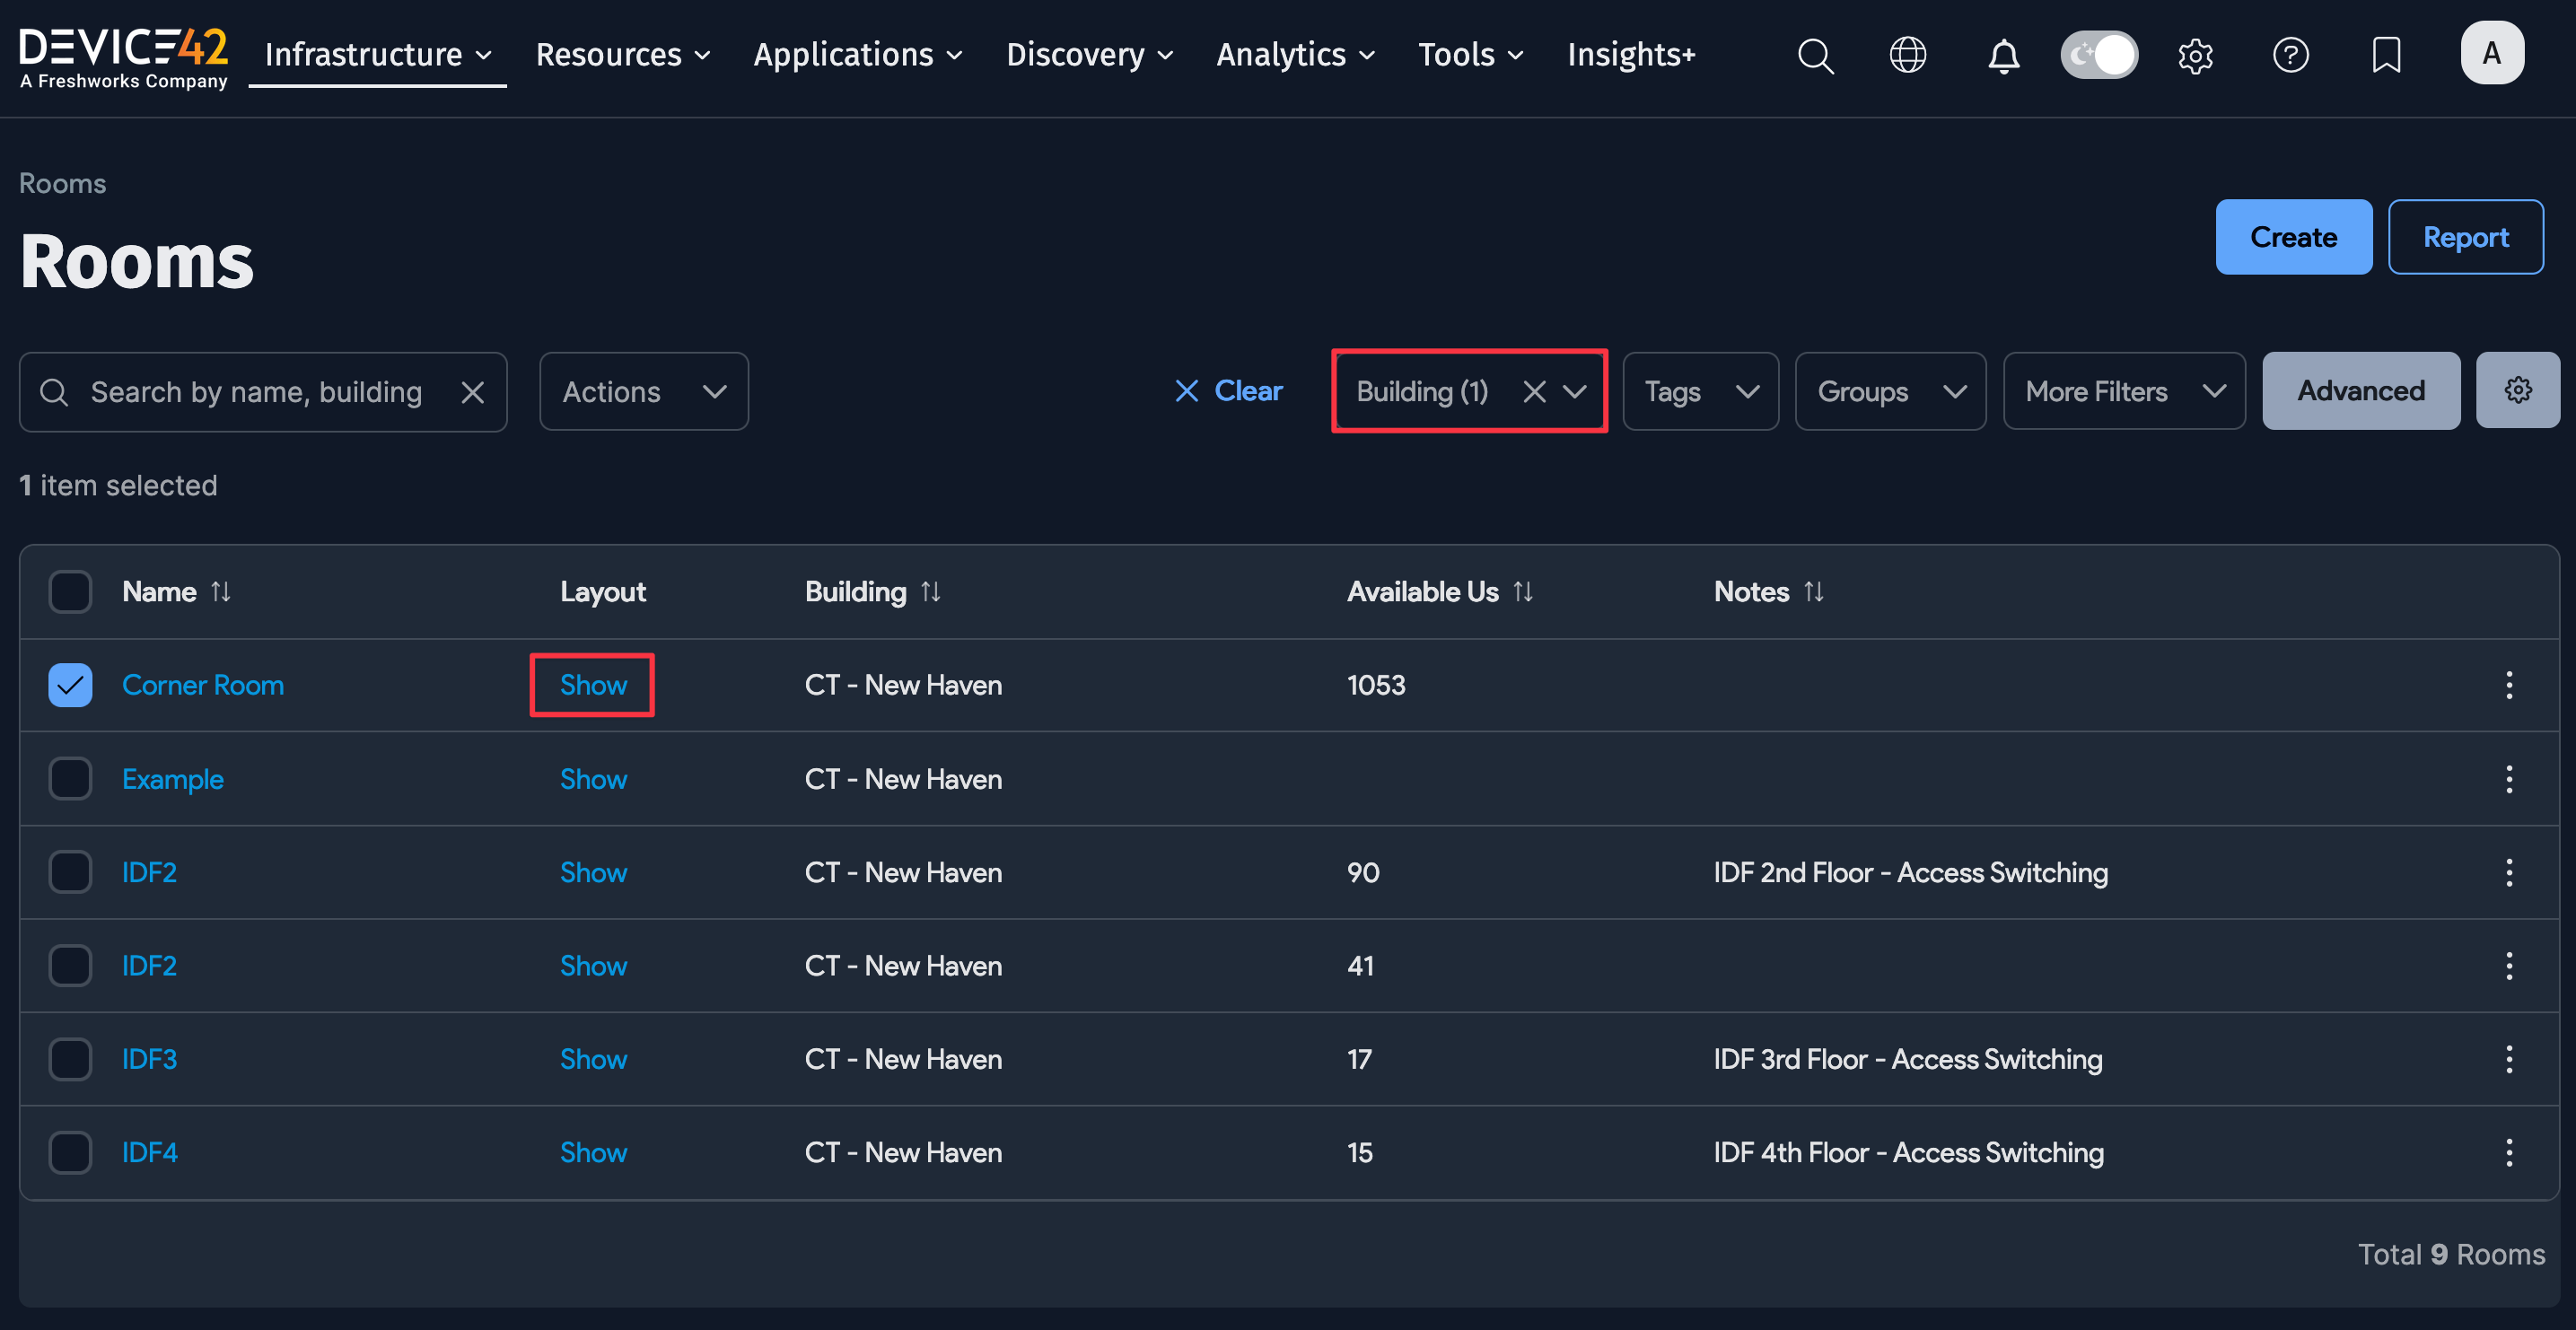This screenshot has width=2576, height=1330.
Task: Open the top-bar settings gear
Action: point(2195,55)
